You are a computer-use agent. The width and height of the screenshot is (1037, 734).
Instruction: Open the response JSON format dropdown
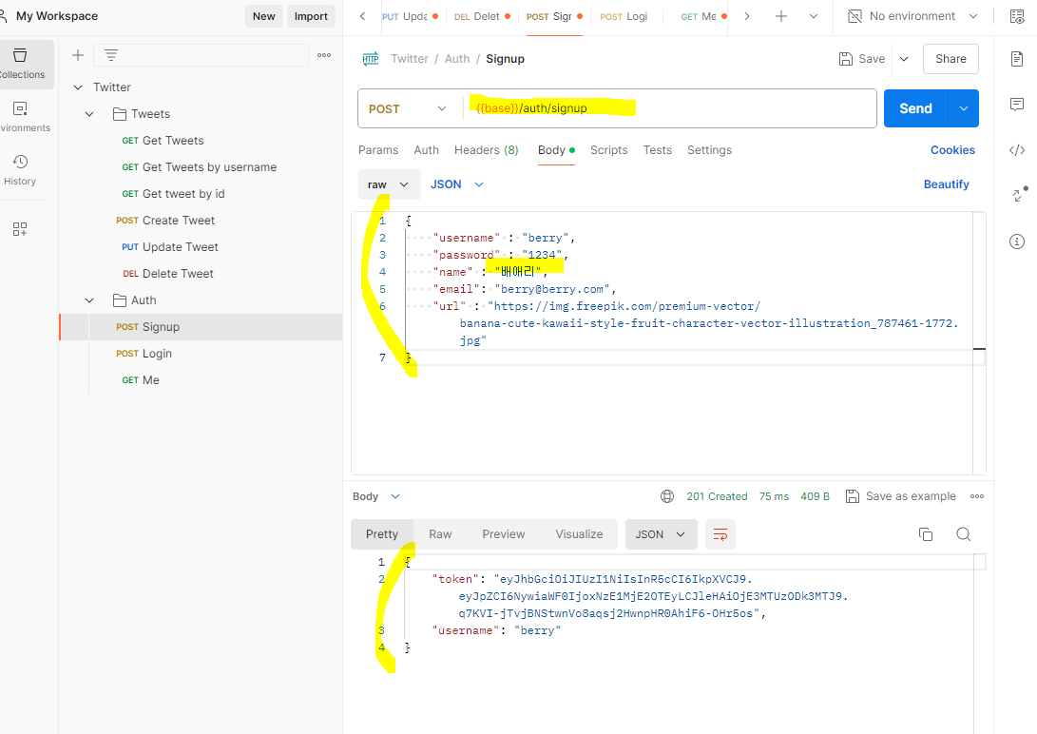coord(661,534)
